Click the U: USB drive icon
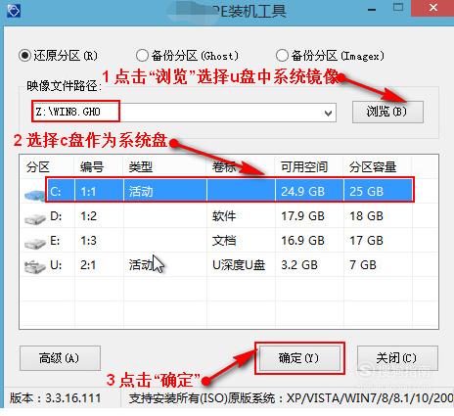 [x=35, y=267]
